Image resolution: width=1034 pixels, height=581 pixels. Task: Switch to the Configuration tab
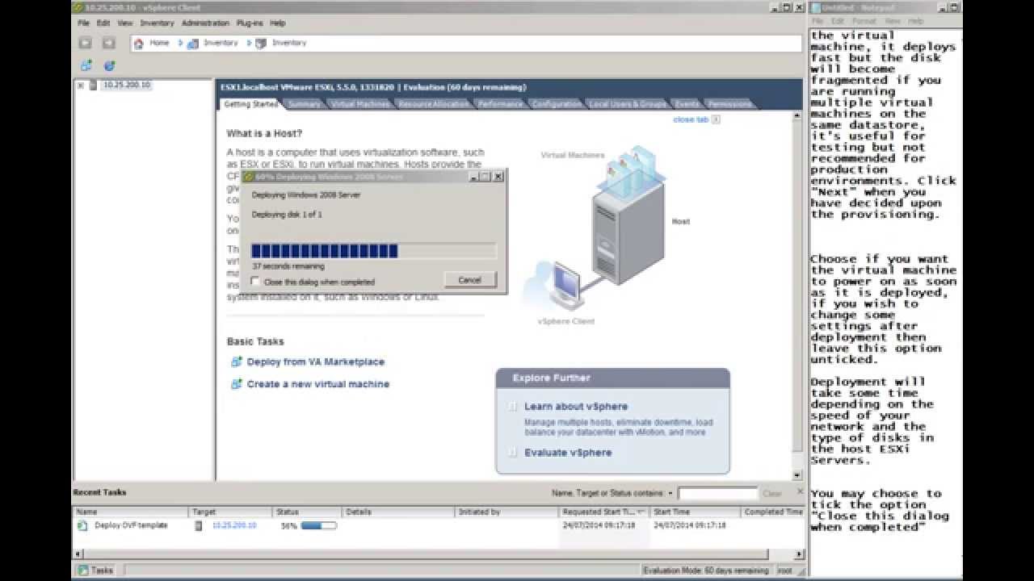click(x=556, y=104)
